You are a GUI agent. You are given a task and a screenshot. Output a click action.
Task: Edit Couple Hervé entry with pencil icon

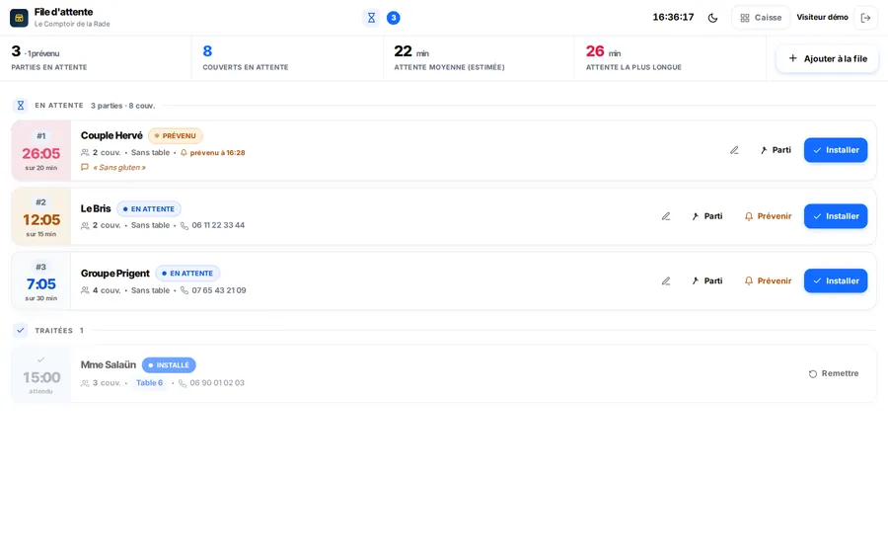coord(734,150)
